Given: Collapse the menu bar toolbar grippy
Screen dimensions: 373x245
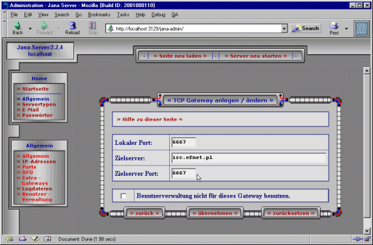Looking at the screenshot, I should [x=5, y=15].
